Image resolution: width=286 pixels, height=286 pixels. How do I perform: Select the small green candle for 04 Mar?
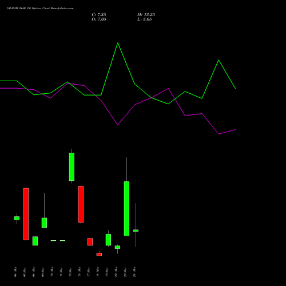17,218
